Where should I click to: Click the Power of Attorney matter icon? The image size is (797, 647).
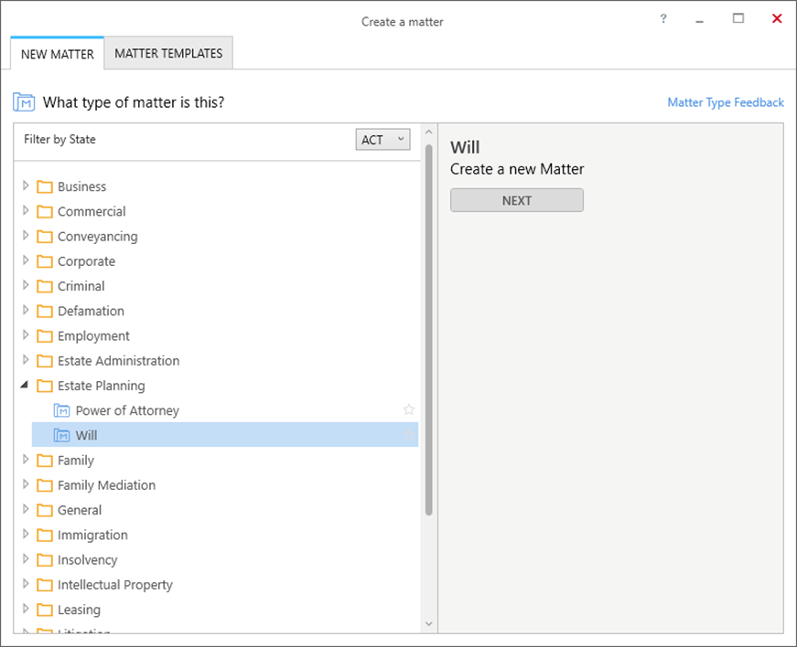click(61, 410)
